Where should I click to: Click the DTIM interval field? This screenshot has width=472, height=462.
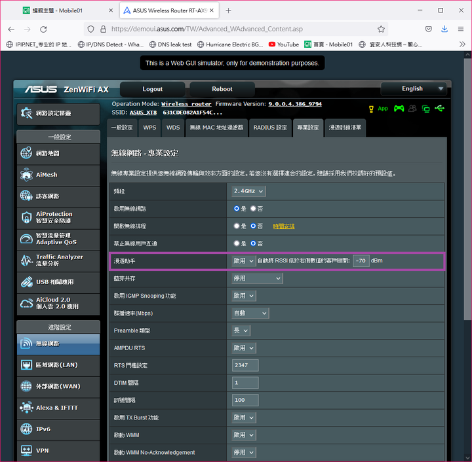click(245, 383)
